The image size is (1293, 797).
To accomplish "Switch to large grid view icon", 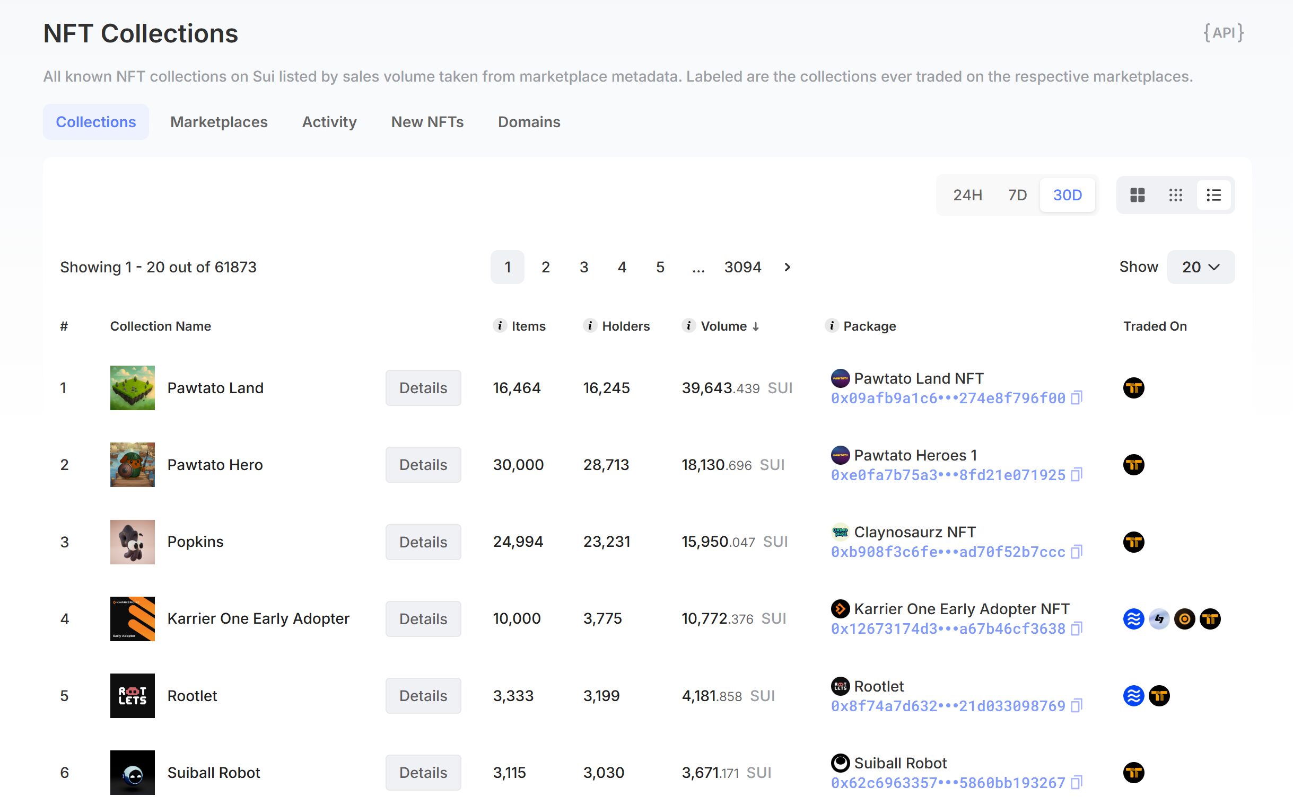I will coord(1137,195).
